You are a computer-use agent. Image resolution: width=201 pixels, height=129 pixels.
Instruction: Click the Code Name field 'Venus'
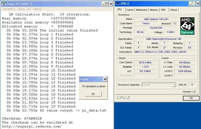[146, 23]
